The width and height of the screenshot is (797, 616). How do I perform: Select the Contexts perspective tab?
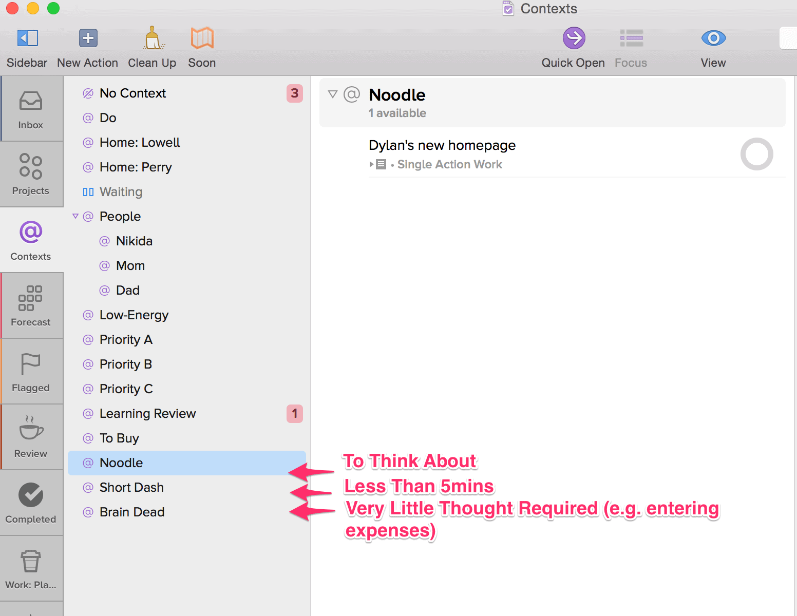31,240
